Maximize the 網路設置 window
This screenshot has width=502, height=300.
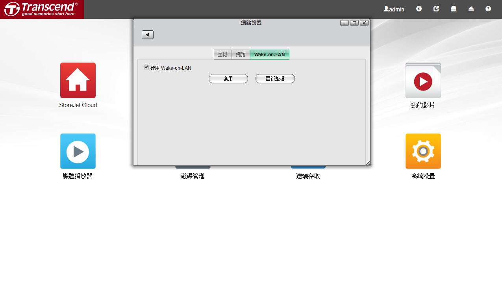354,23
